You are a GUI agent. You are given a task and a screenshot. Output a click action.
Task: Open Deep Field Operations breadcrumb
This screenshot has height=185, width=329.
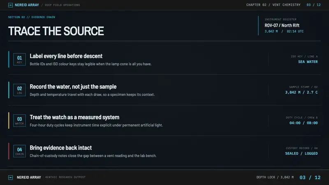tap(63, 5)
